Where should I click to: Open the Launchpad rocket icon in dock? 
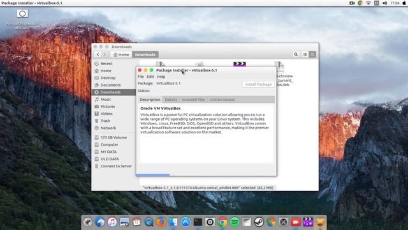(88, 222)
